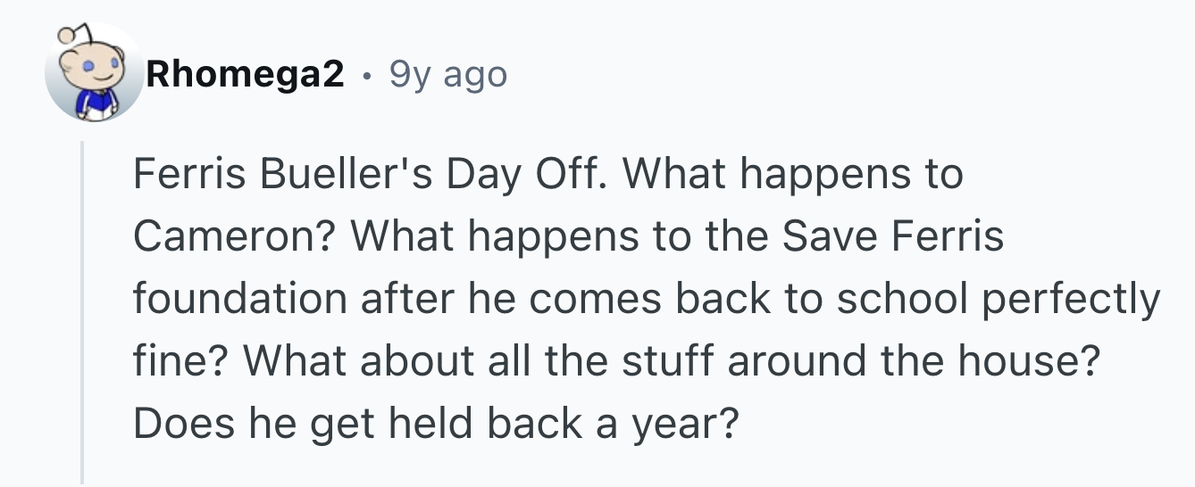Click the "Save Ferris" phrase
The width and height of the screenshot is (1195, 487).
(x=893, y=236)
